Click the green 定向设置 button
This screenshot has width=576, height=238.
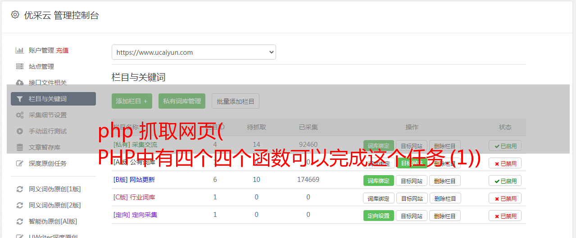(x=379, y=216)
